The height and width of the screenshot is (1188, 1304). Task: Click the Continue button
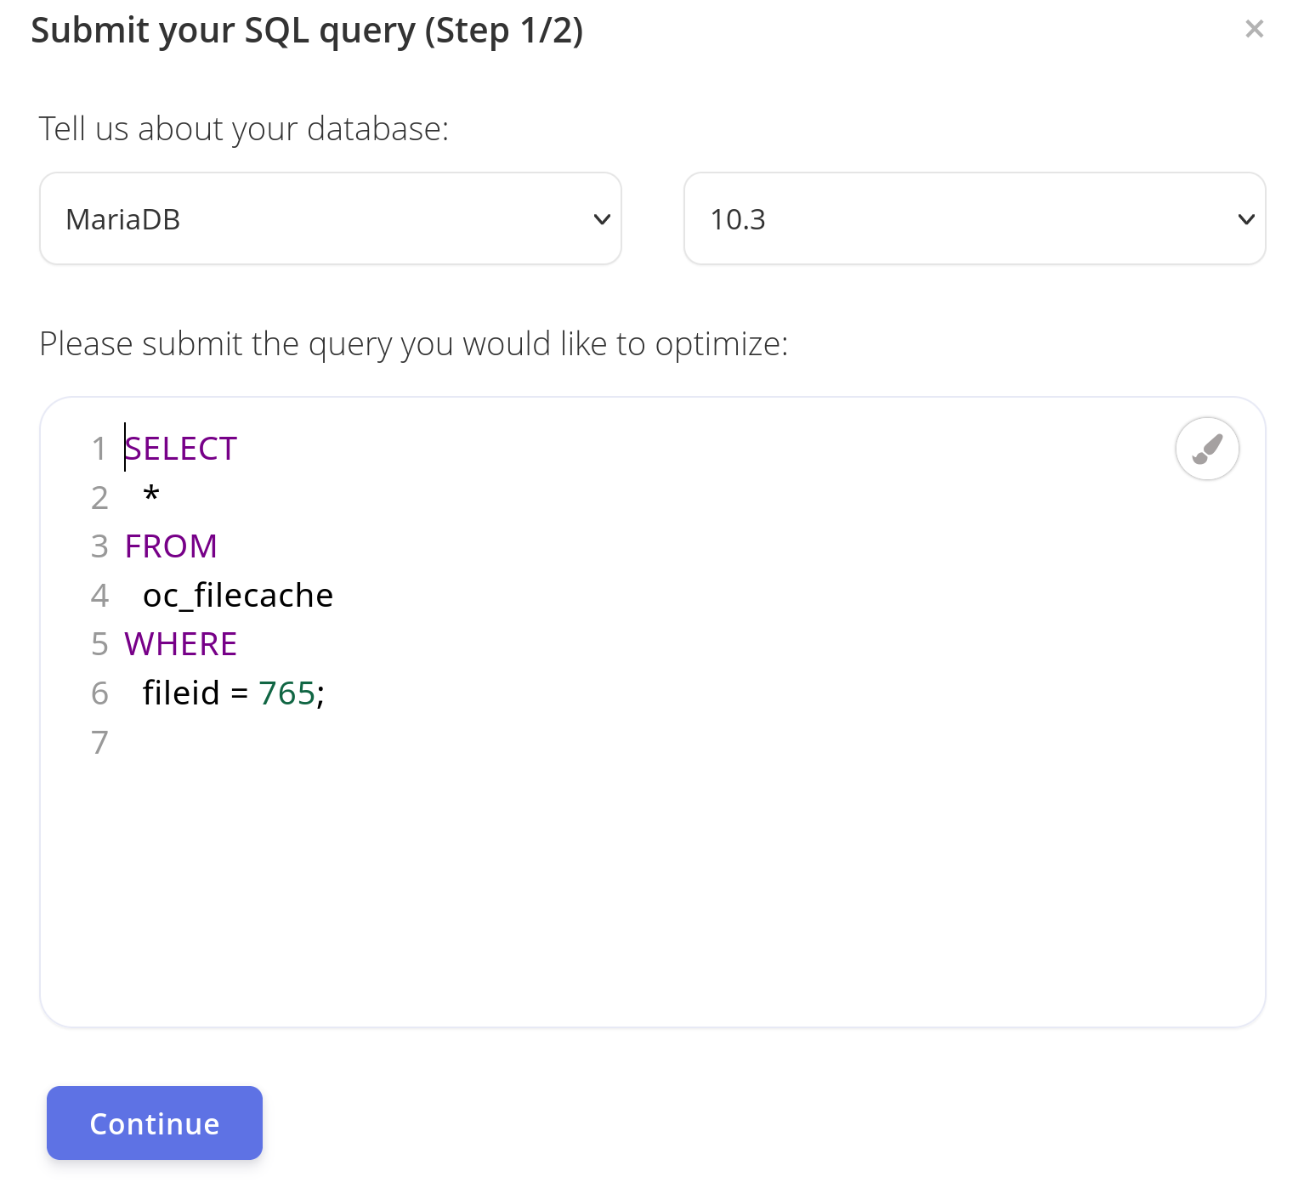[155, 1123]
